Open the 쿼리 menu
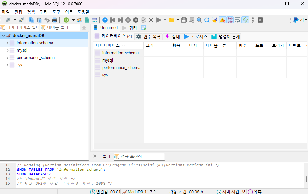The height and width of the screenshot is (194, 308). tap(44, 12)
